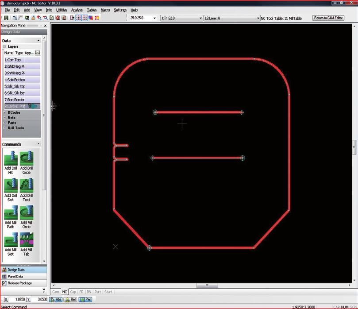
Task: Click the Zoom In magnifier icon
Action: coord(39,18)
